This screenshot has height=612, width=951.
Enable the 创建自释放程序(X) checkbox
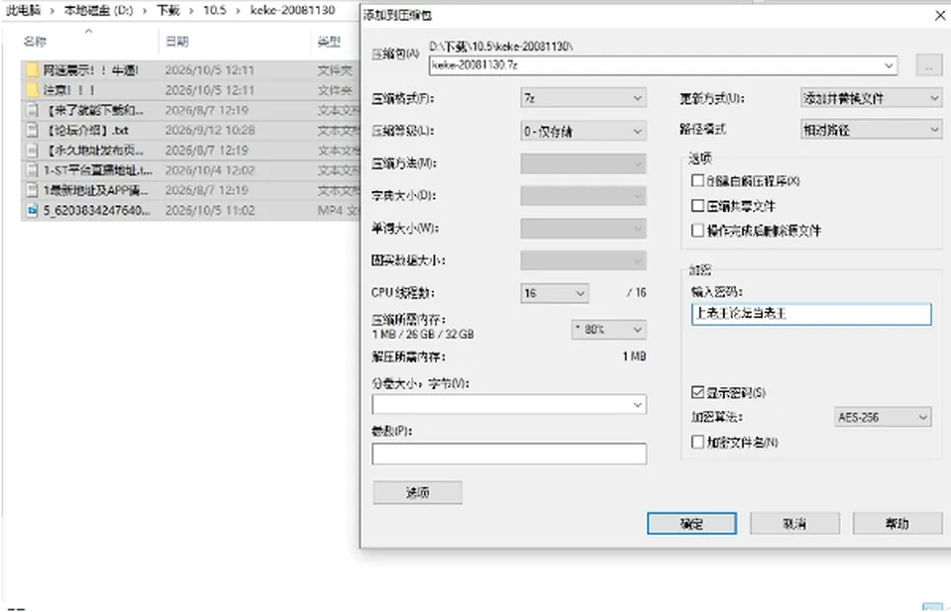[697, 181]
